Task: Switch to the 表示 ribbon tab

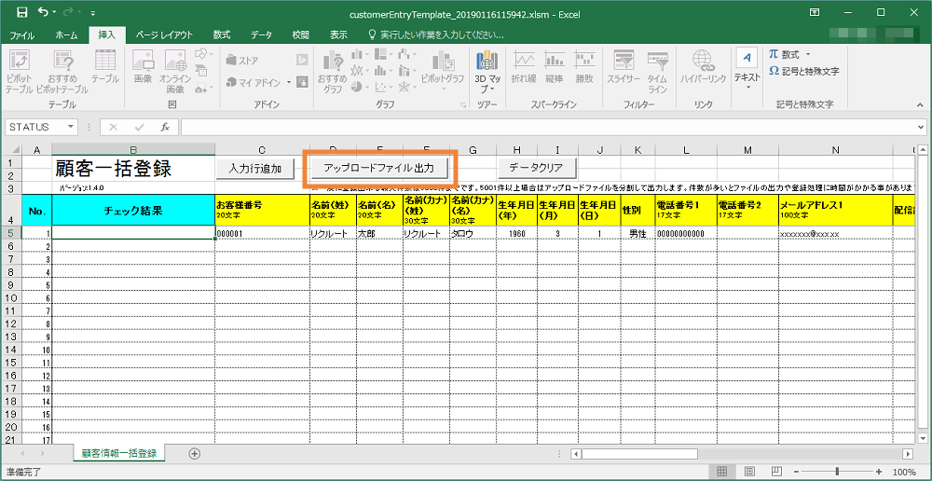Action: [339, 35]
